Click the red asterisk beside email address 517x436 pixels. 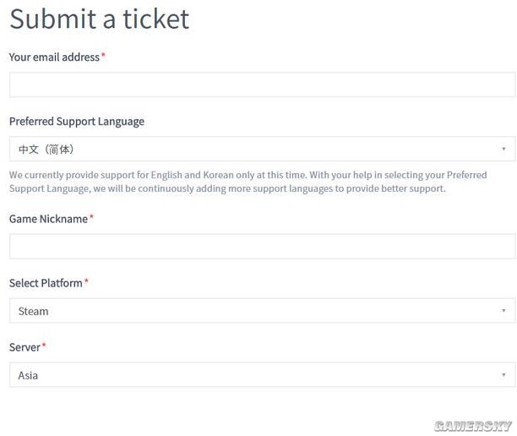(103, 56)
